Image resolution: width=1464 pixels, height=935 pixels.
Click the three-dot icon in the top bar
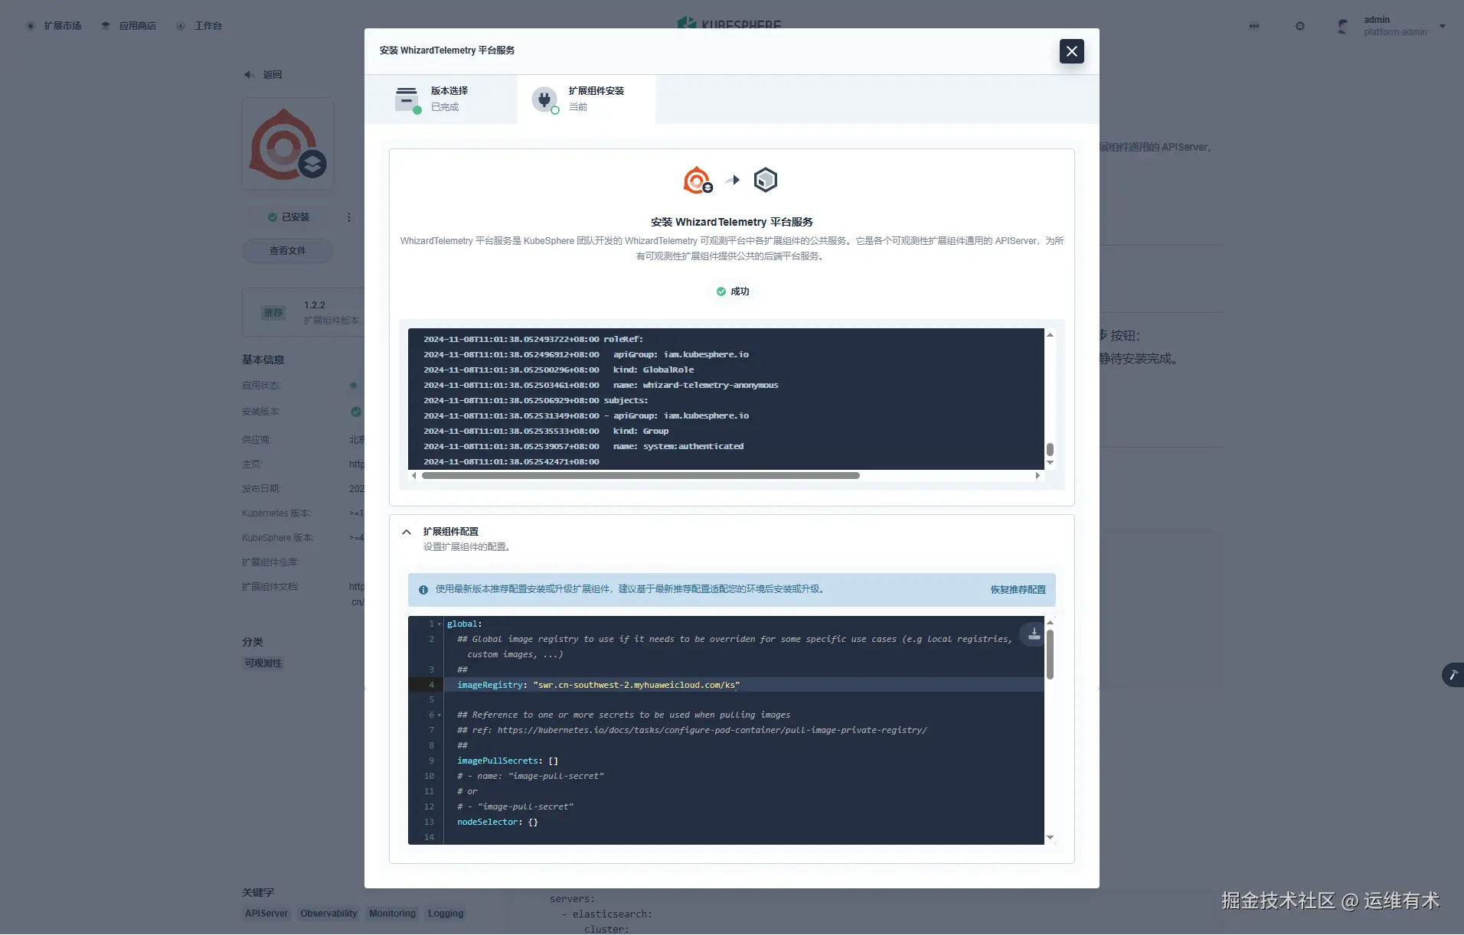click(1254, 26)
